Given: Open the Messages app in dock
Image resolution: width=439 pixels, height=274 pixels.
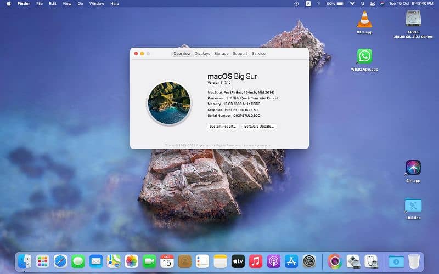Looking at the screenshot, I should [78, 261].
